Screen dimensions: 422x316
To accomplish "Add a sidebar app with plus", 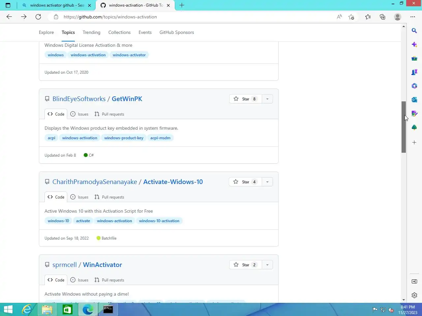I will point(414,143).
